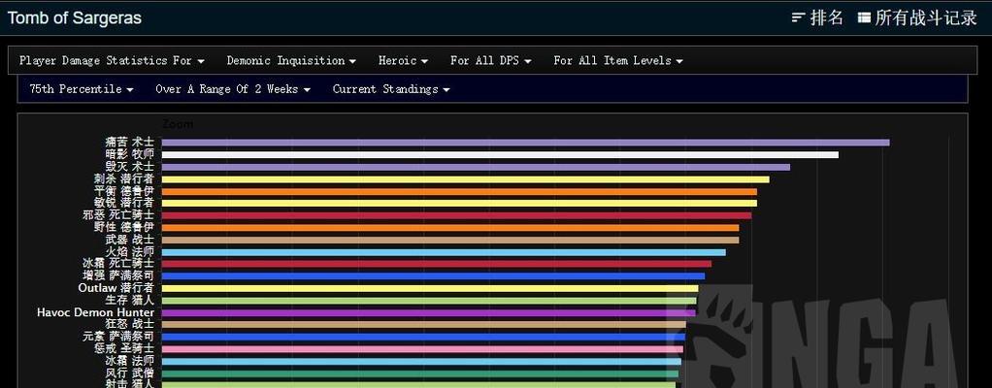Click the 风行 武僧 label

coord(130,372)
